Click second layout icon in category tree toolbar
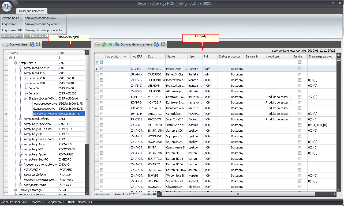The image size is (344, 206). point(38,45)
